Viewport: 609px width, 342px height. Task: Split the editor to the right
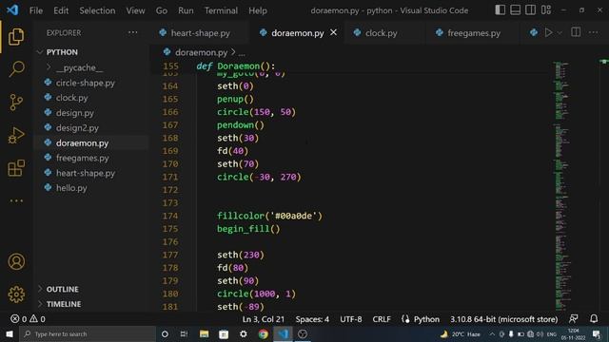pyautogui.click(x=576, y=32)
